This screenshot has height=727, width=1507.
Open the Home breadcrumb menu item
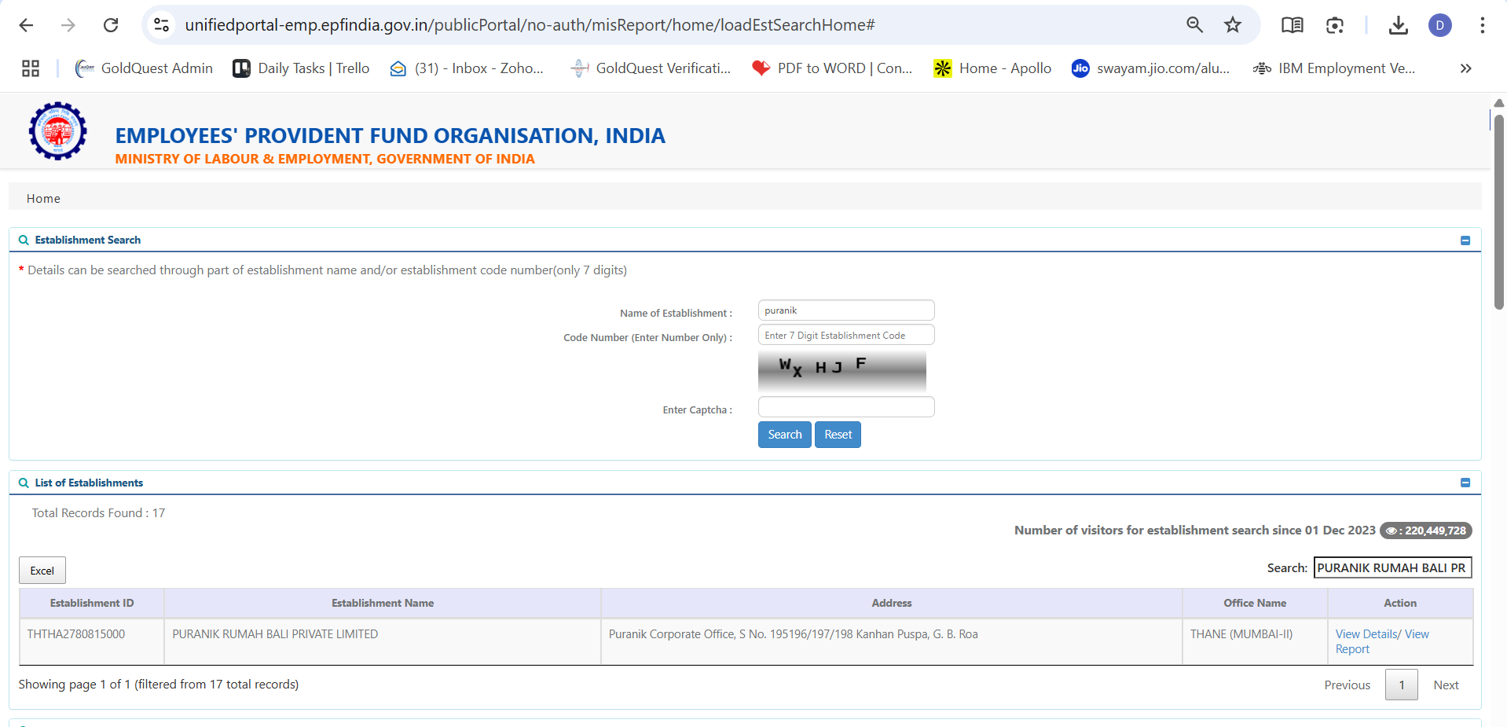coord(43,199)
